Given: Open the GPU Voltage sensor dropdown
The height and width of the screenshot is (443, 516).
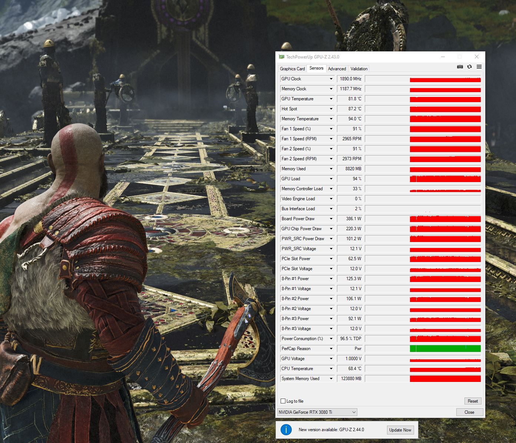Looking at the screenshot, I should 331,359.
